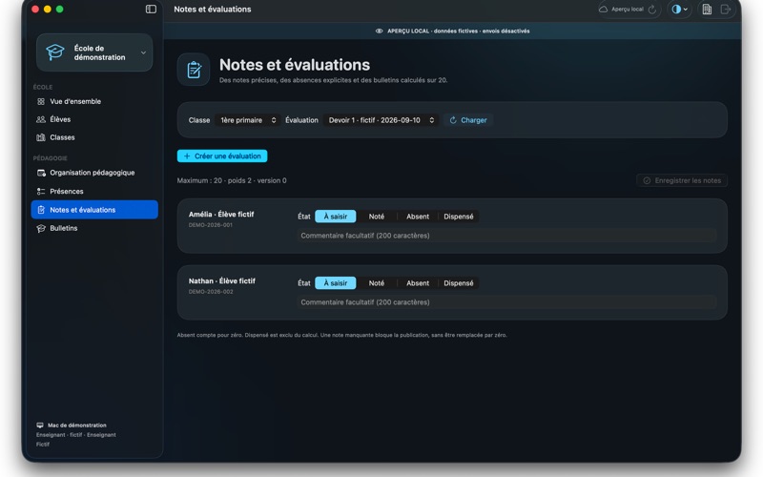
Task: Open the Évaluation dropdown Devoir 1
Action: point(381,120)
